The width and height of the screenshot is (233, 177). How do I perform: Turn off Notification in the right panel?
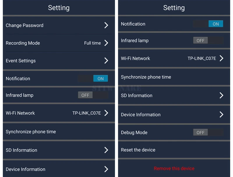(208, 24)
